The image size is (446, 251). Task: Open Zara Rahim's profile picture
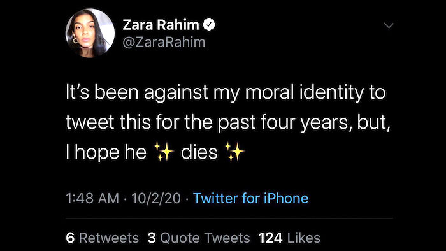[90, 33]
